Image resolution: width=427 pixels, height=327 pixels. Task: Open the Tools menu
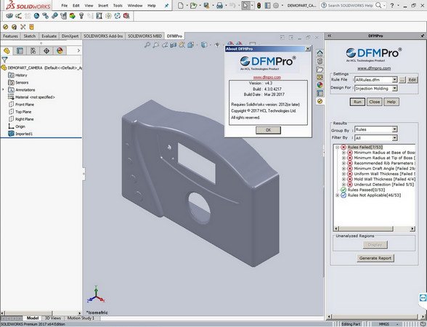coord(118,6)
